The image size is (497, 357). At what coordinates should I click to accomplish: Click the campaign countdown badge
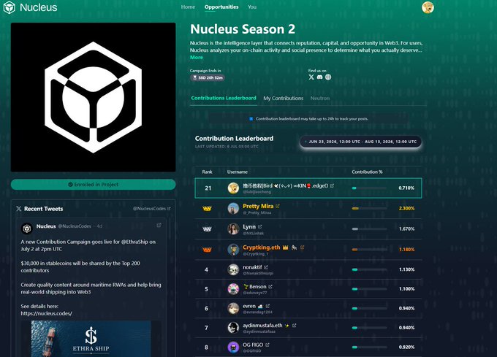click(208, 77)
